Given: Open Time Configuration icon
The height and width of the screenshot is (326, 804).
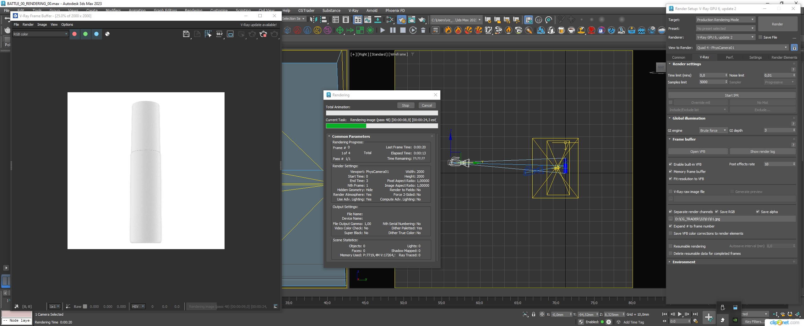Looking at the screenshot, I should 695,321.
